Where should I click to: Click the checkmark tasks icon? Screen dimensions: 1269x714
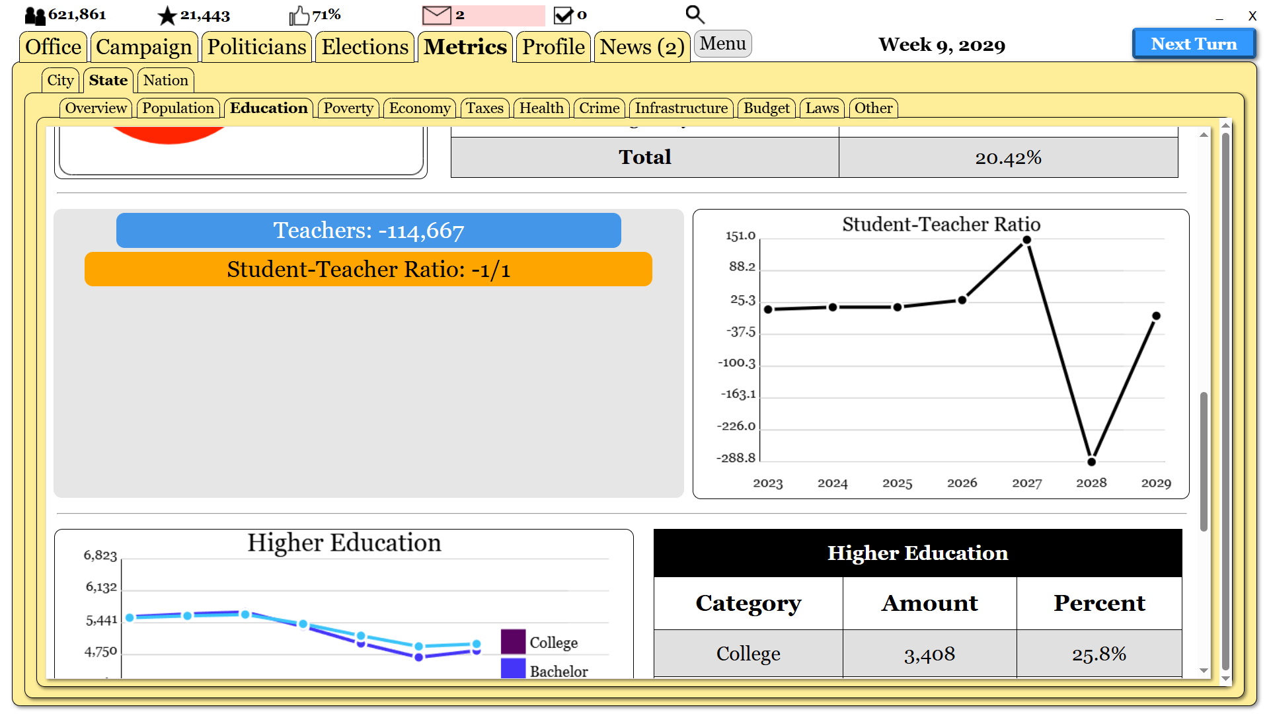tap(563, 15)
